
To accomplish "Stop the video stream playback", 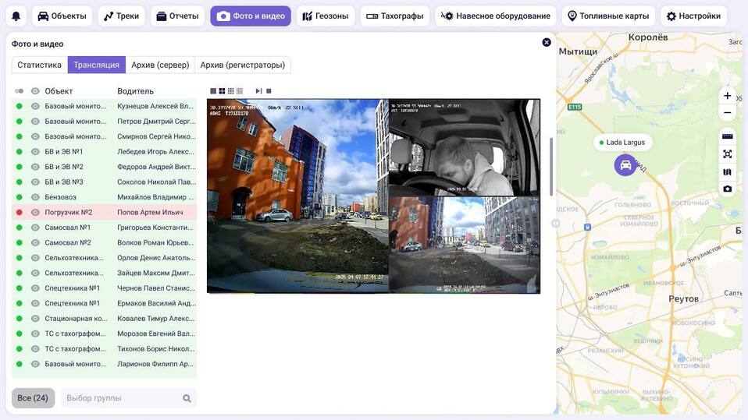I will coord(269,91).
